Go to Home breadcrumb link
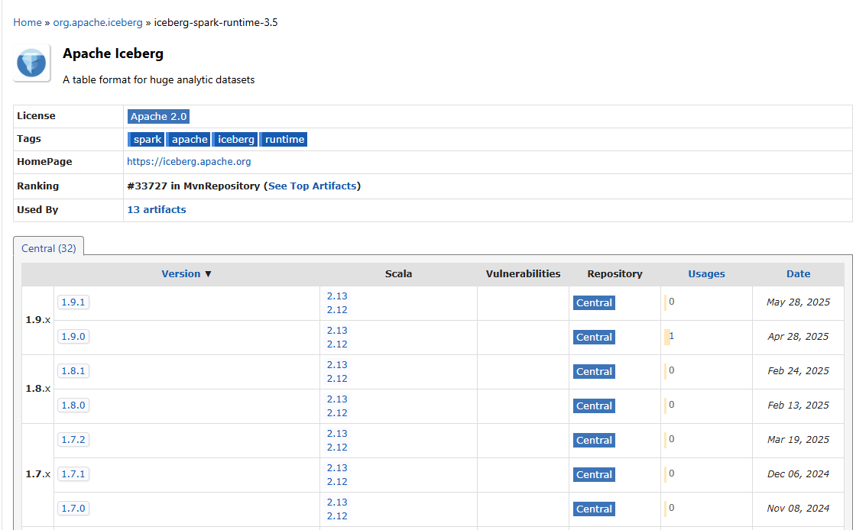856x530 pixels. pyautogui.click(x=28, y=22)
